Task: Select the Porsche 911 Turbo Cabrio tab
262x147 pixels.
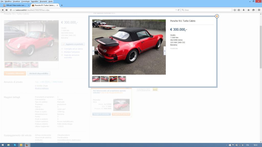Action: point(45,5)
